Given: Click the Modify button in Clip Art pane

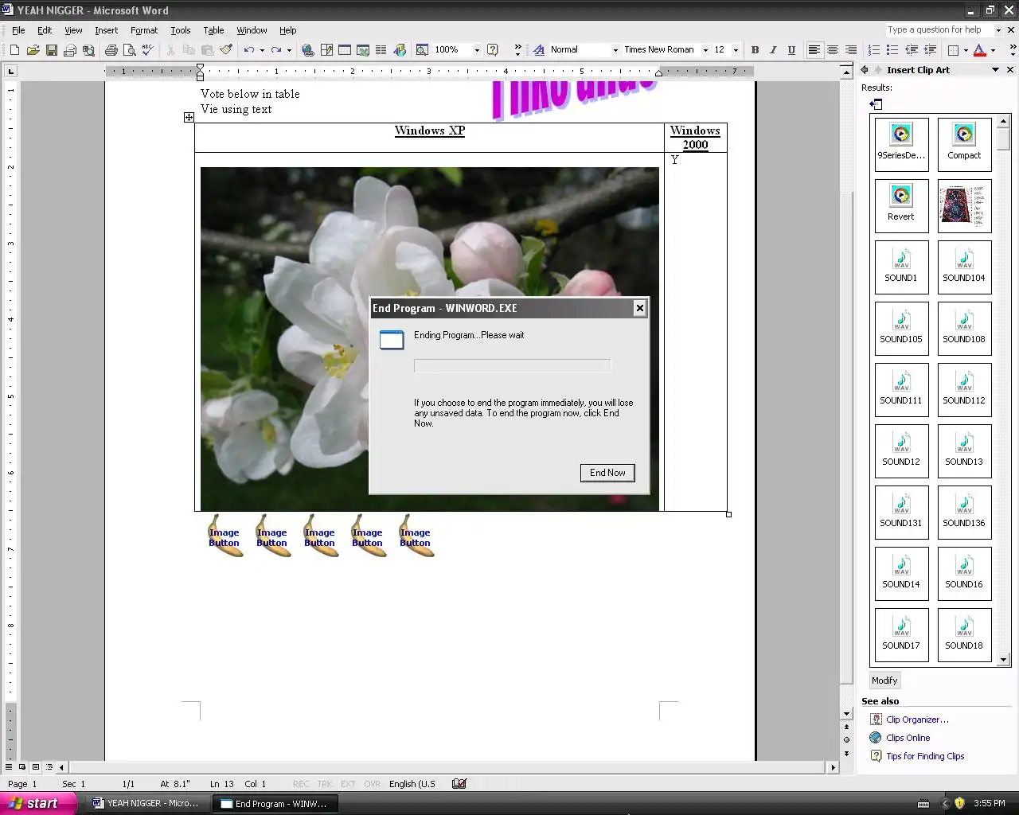Looking at the screenshot, I should tap(884, 680).
